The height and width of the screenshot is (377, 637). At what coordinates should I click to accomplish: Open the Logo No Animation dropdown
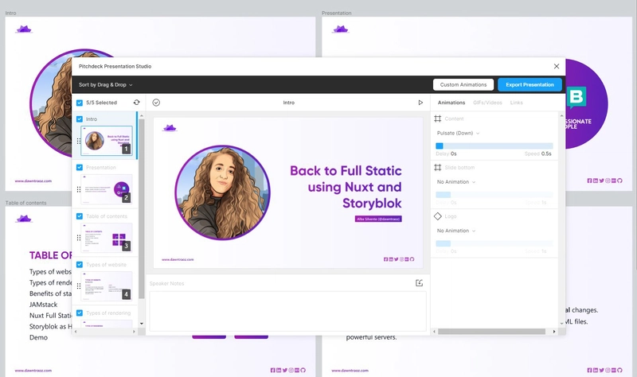[456, 231]
